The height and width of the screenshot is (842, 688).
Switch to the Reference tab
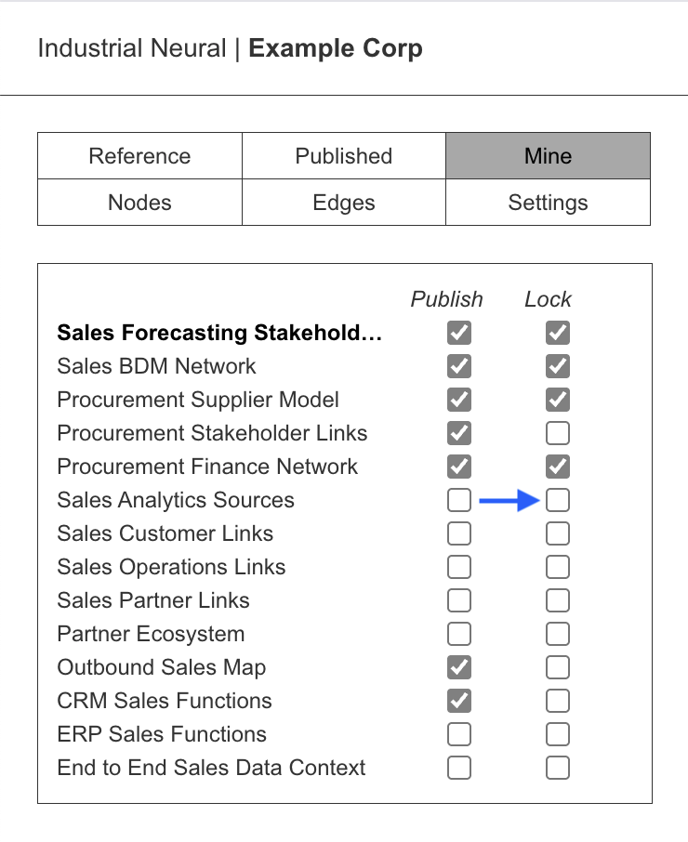click(139, 156)
